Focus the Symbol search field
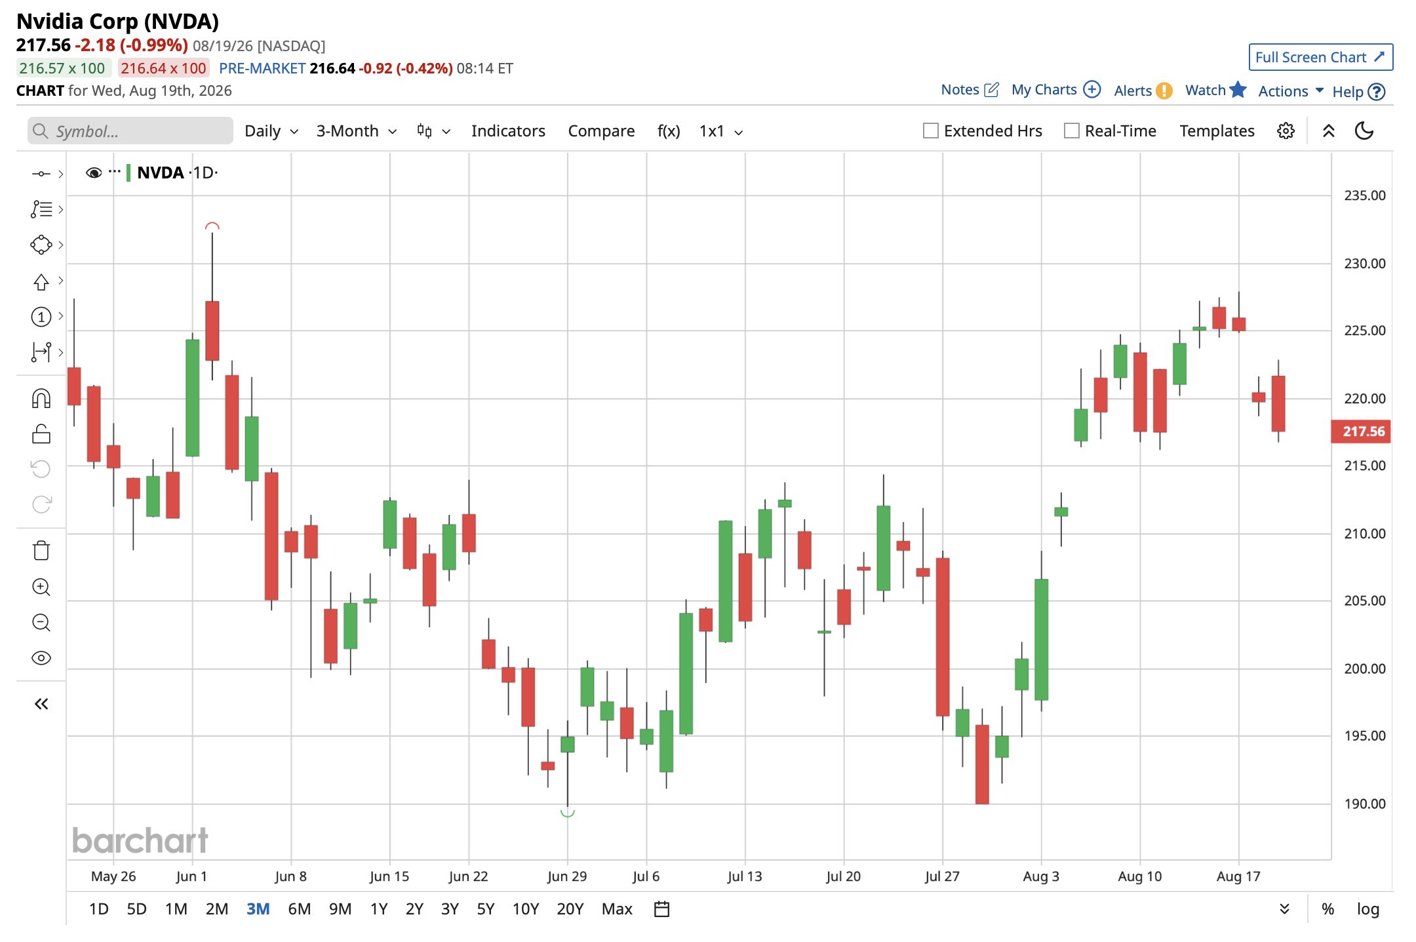 pos(130,131)
